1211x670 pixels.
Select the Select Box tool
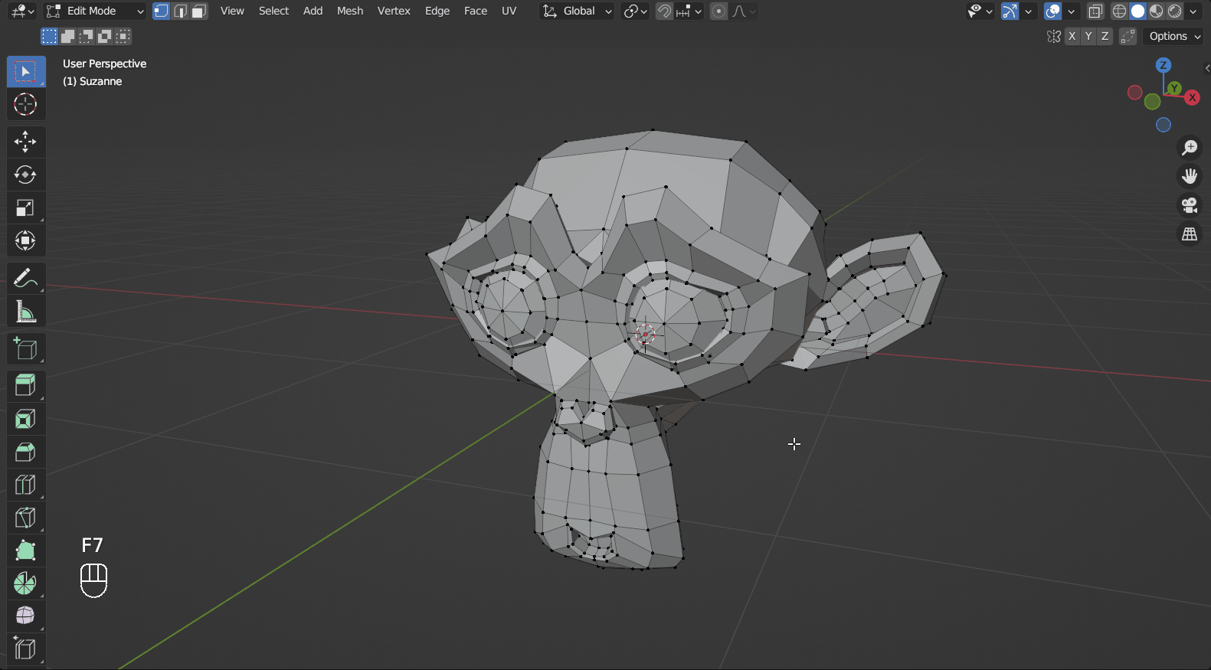tap(26, 71)
